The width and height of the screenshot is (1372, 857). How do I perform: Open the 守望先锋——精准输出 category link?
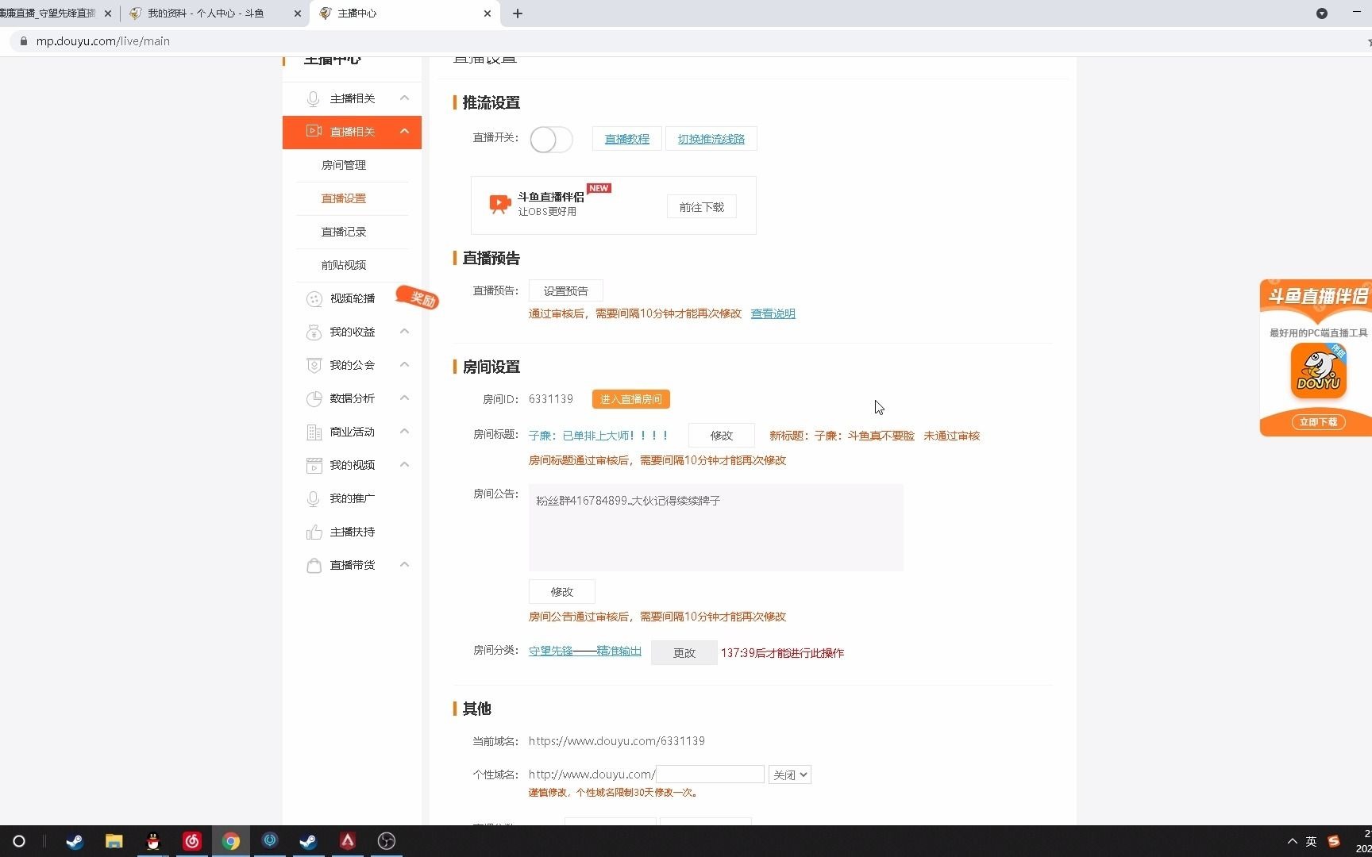pyautogui.click(x=585, y=651)
